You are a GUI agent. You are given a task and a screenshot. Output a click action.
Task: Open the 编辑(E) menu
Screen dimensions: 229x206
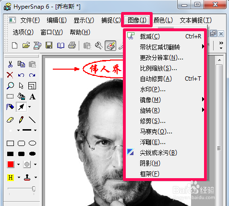tap(57, 20)
